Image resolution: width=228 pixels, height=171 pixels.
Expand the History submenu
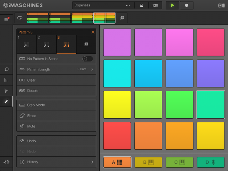click(56, 162)
